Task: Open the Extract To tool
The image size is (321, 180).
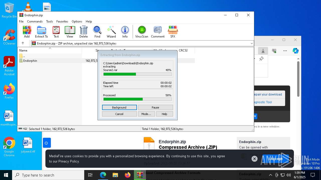Action: coord(41,32)
